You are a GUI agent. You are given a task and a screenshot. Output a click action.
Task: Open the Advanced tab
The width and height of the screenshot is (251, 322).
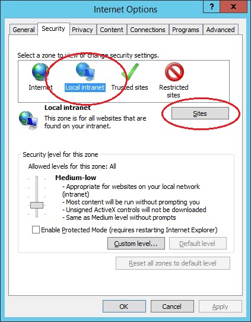(221, 30)
